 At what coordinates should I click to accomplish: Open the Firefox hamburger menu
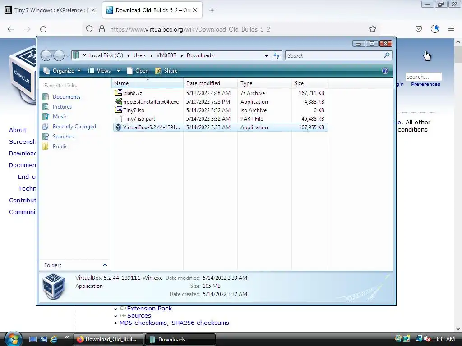(451, 29)
